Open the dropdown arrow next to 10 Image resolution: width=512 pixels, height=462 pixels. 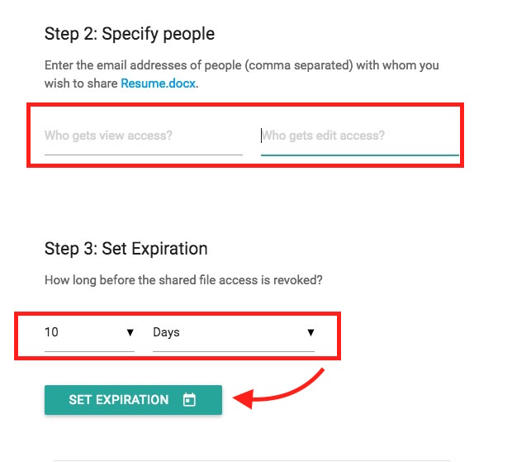130,332
